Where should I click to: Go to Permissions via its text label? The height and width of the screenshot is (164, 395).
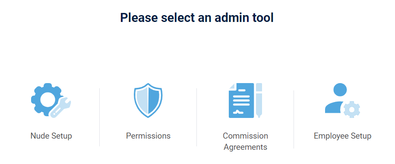(x=148, y=136)
